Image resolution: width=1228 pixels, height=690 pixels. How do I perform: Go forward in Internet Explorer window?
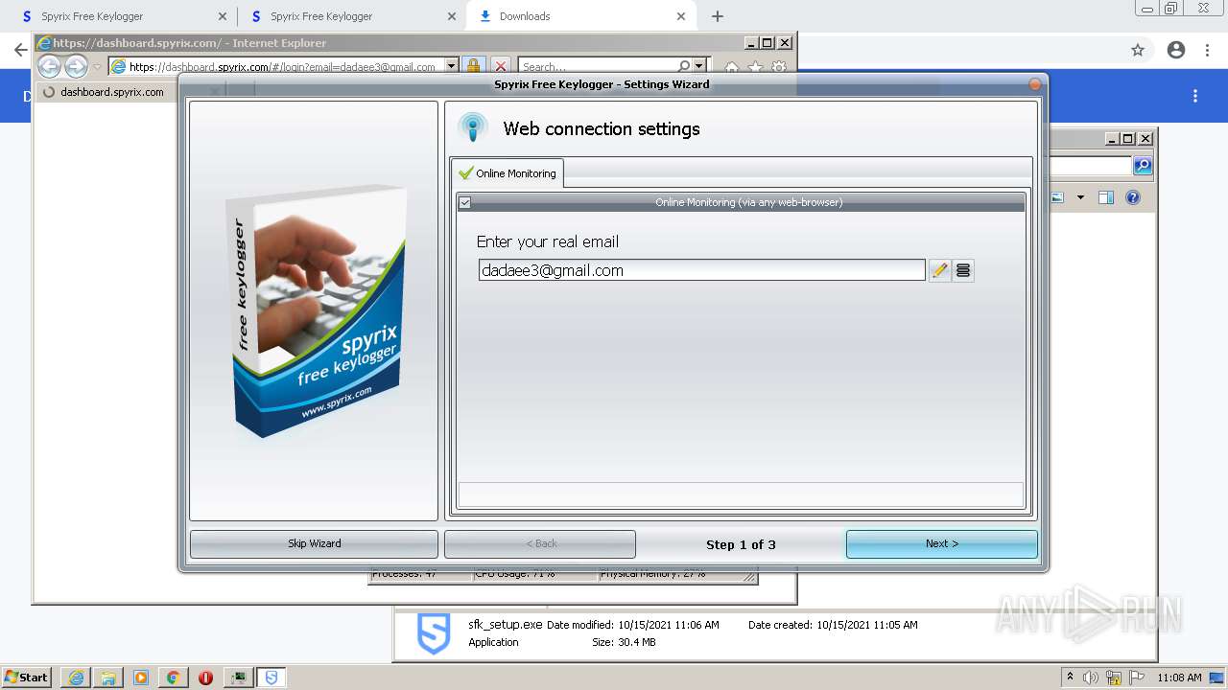tap(76, 66)
